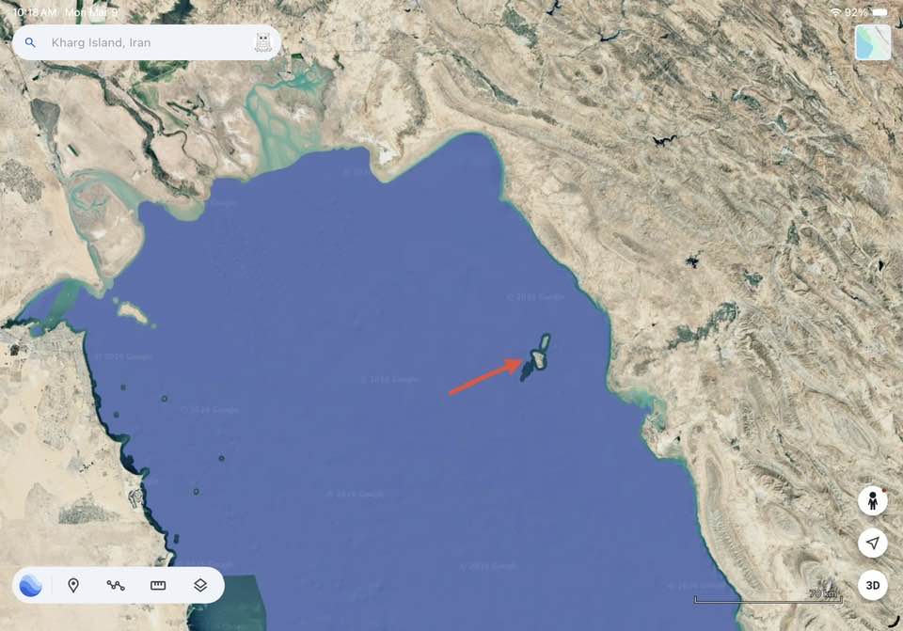
Task: Tap the My Location arrow button
Action: [x=873, y=543]
